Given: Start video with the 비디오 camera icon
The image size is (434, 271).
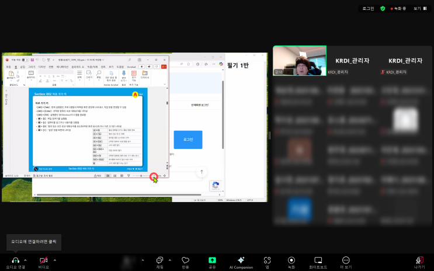Looking at the screenshot, I should (x=43, y=260).
